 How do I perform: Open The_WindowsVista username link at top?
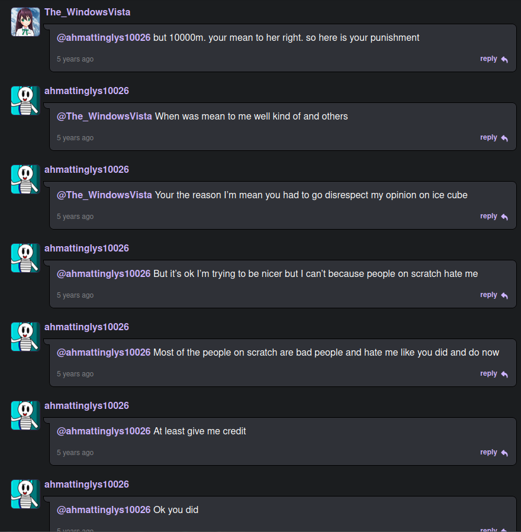(x=87, y=12)
